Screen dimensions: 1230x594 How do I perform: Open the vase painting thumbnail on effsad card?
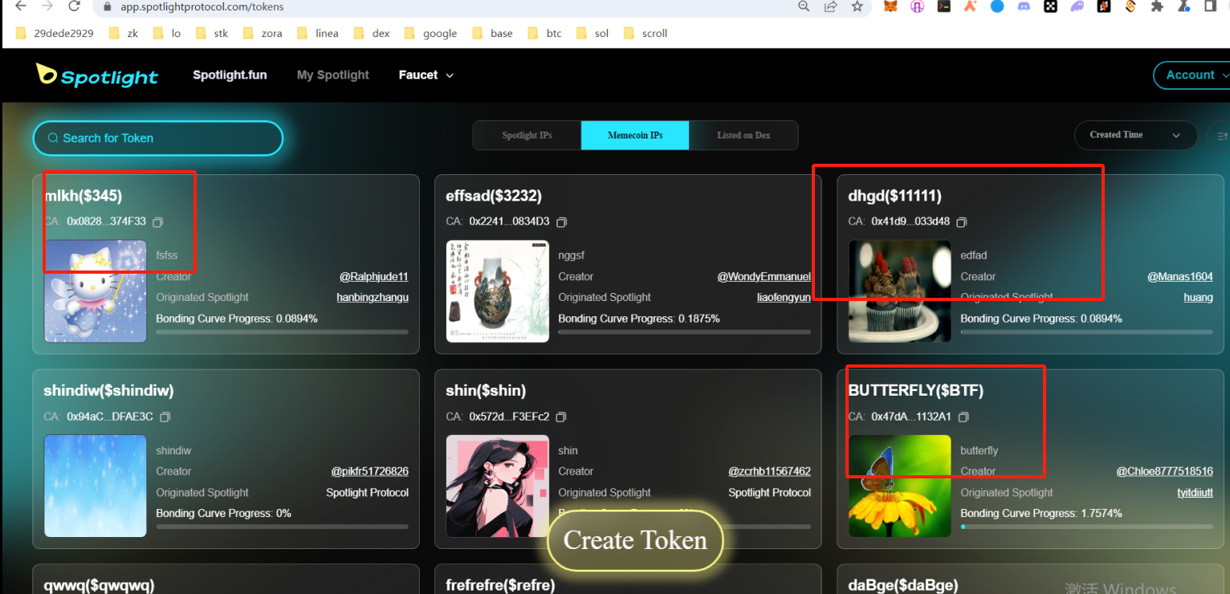[x=498, y=291]
